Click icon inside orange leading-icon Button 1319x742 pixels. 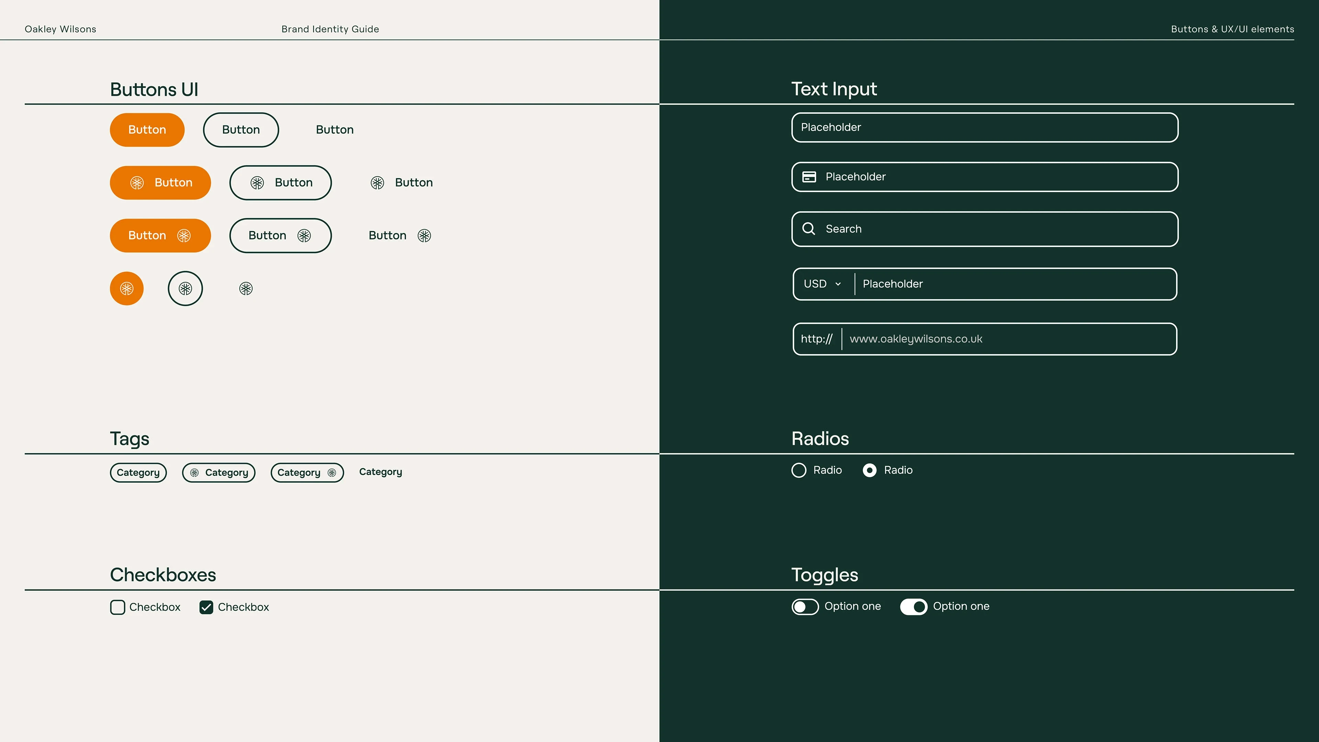[137, 183]
